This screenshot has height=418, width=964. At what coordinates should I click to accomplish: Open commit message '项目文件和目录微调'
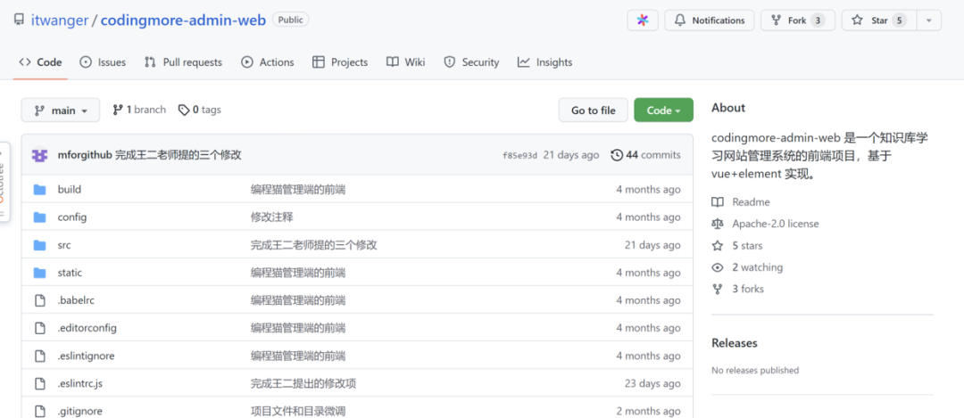298,411
